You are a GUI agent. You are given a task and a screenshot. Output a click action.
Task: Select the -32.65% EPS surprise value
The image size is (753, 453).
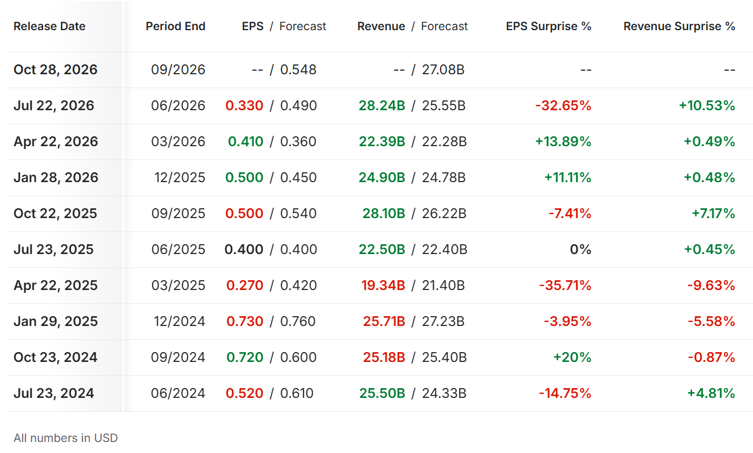tap(563, 106)
